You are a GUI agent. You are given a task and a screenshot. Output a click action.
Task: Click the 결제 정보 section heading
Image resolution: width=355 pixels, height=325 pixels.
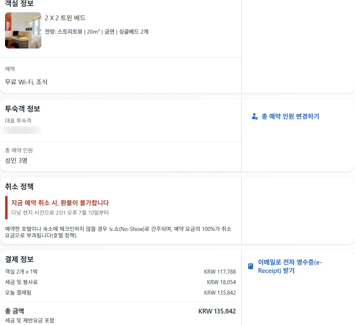coord(19,259)
